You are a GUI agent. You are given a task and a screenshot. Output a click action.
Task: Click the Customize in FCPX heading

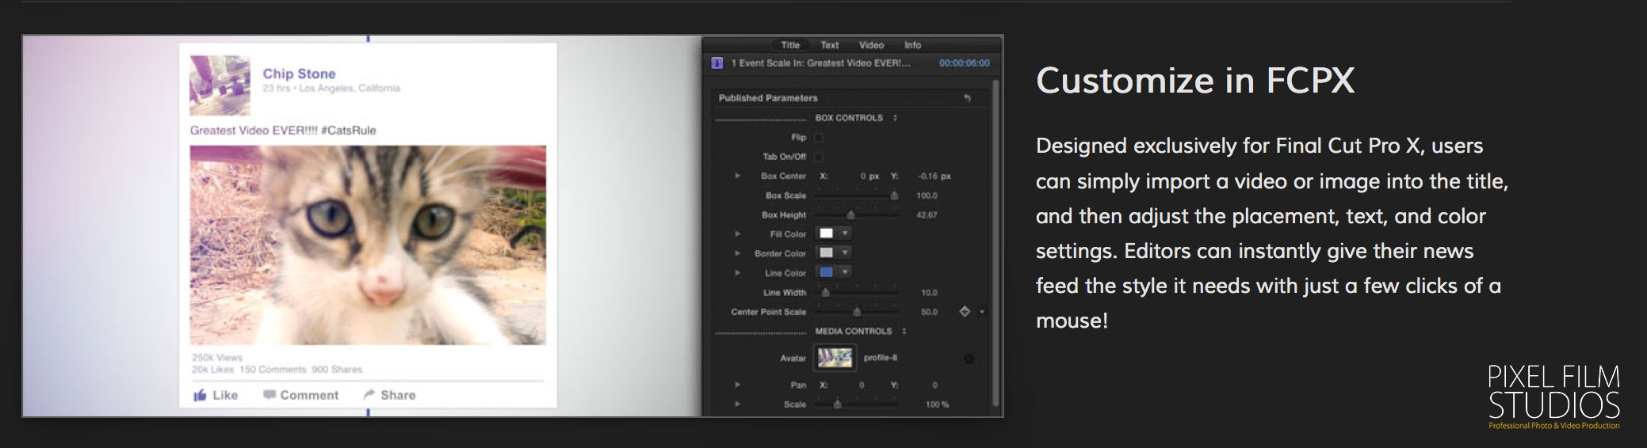click(x=1195, y=81)
